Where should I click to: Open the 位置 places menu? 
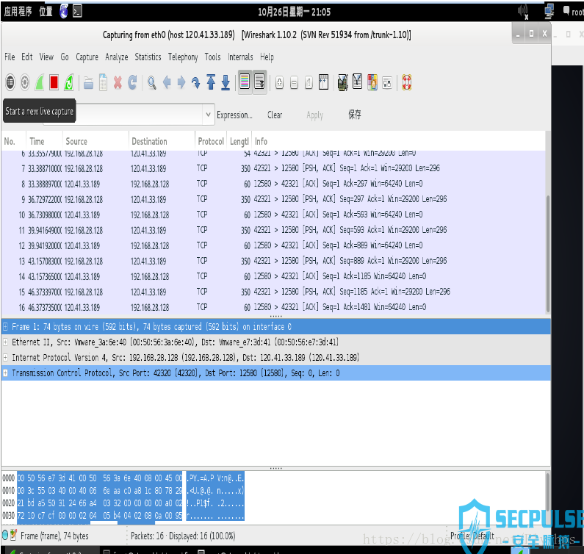[46, 12]
